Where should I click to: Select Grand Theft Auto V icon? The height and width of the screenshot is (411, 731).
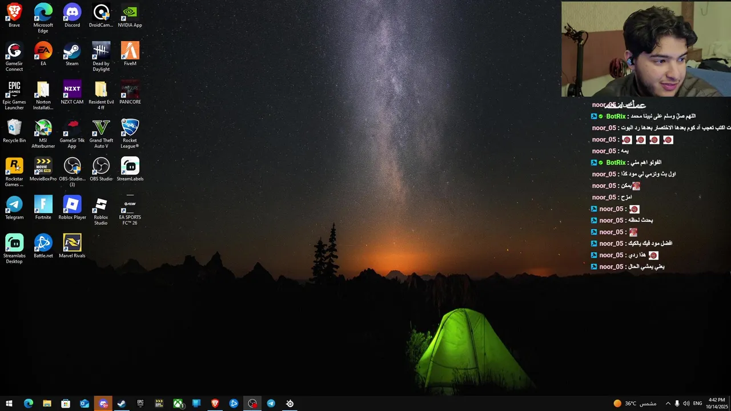point(101,134)
